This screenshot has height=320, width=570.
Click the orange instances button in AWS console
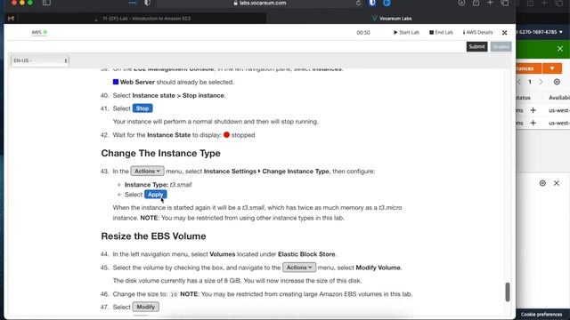tap(529, 68)
